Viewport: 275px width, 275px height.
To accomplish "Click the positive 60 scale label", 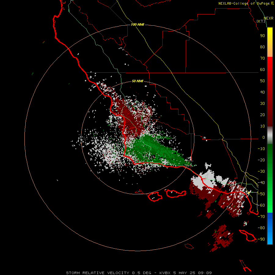I will (x=262, y=70).
